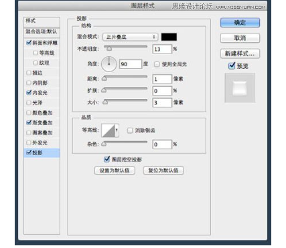Viewport: 286px width, 248px height.
Task: Click the 扩展 spread slider handle
Action: (104, 90)
